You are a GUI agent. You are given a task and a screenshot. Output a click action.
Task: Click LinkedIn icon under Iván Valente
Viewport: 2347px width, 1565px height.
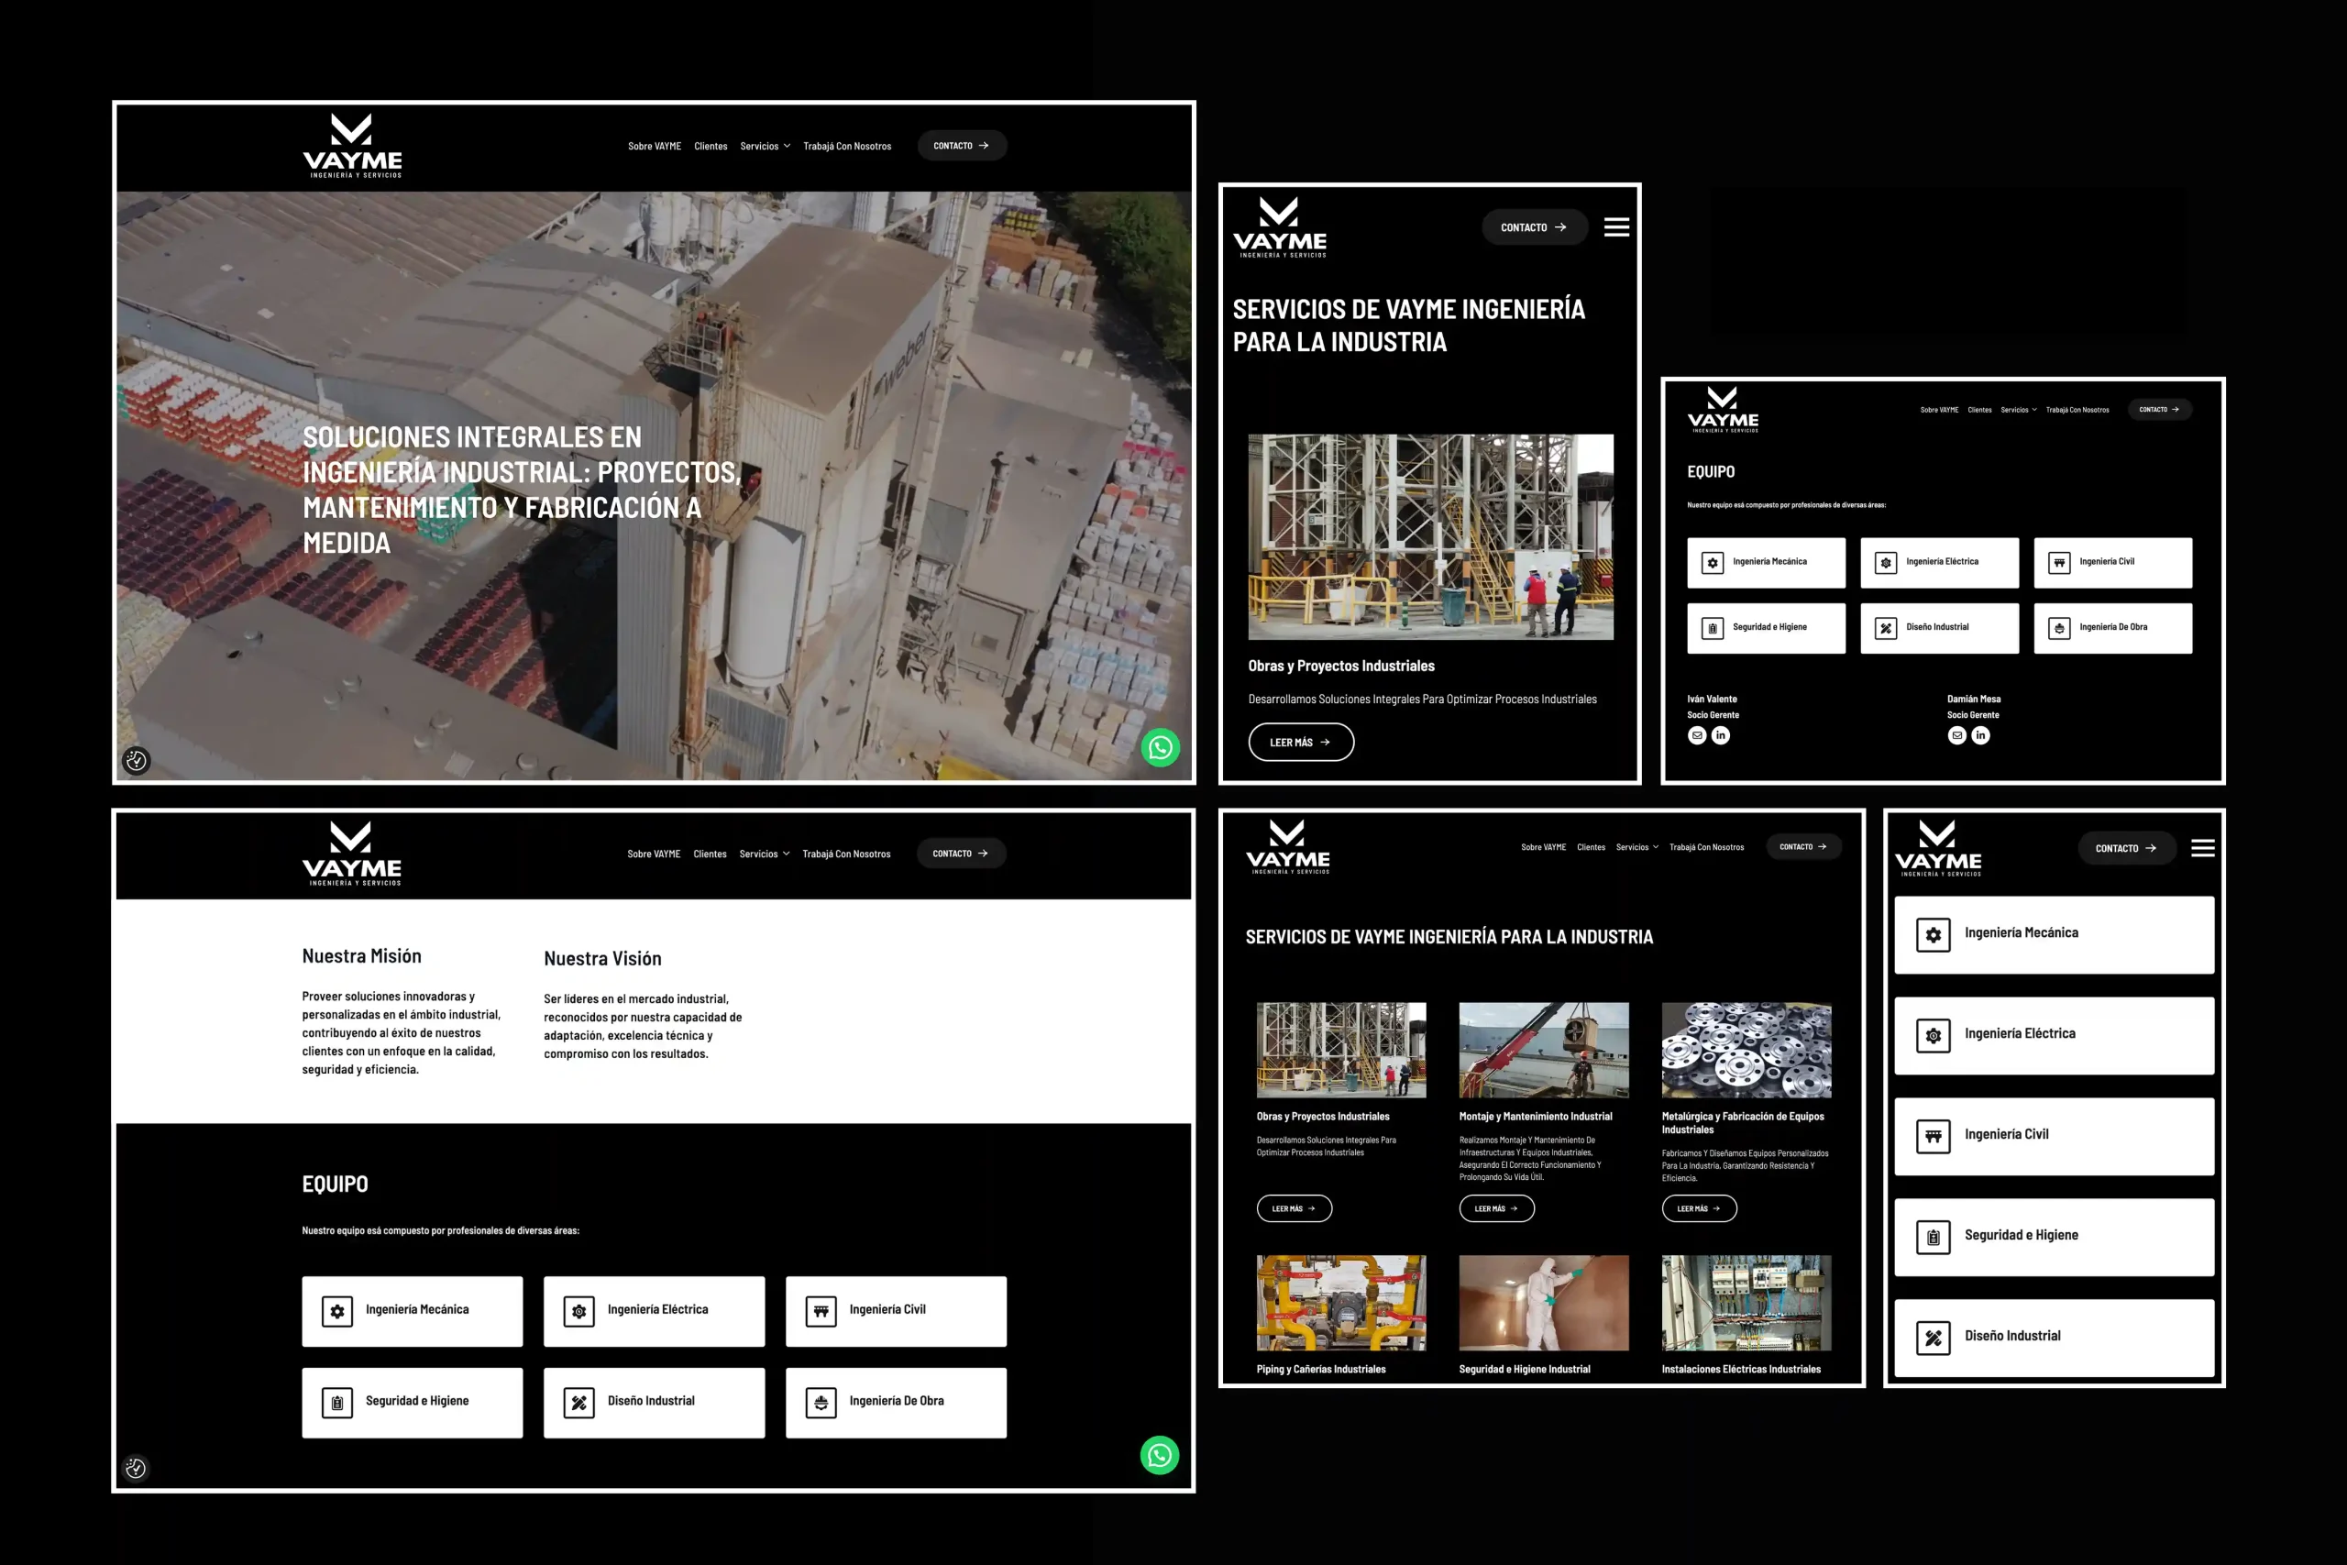(1720, 735)
